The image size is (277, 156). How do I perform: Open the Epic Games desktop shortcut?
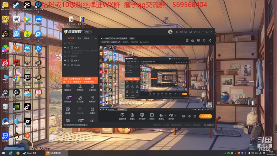tap(27, 78)
